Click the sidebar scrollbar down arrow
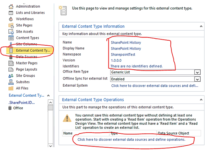Image resolution: width=213 pixels, height=153 pixels. coord(51,146)
